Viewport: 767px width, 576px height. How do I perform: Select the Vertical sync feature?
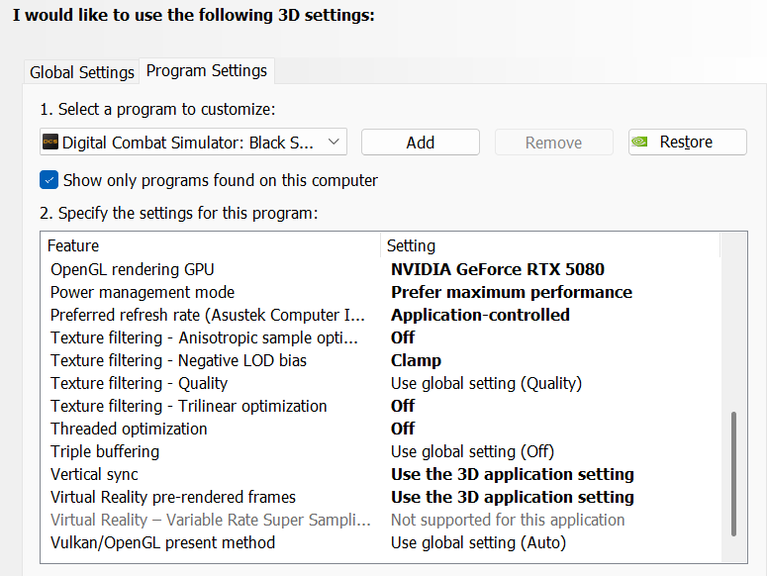click(94, 474)
